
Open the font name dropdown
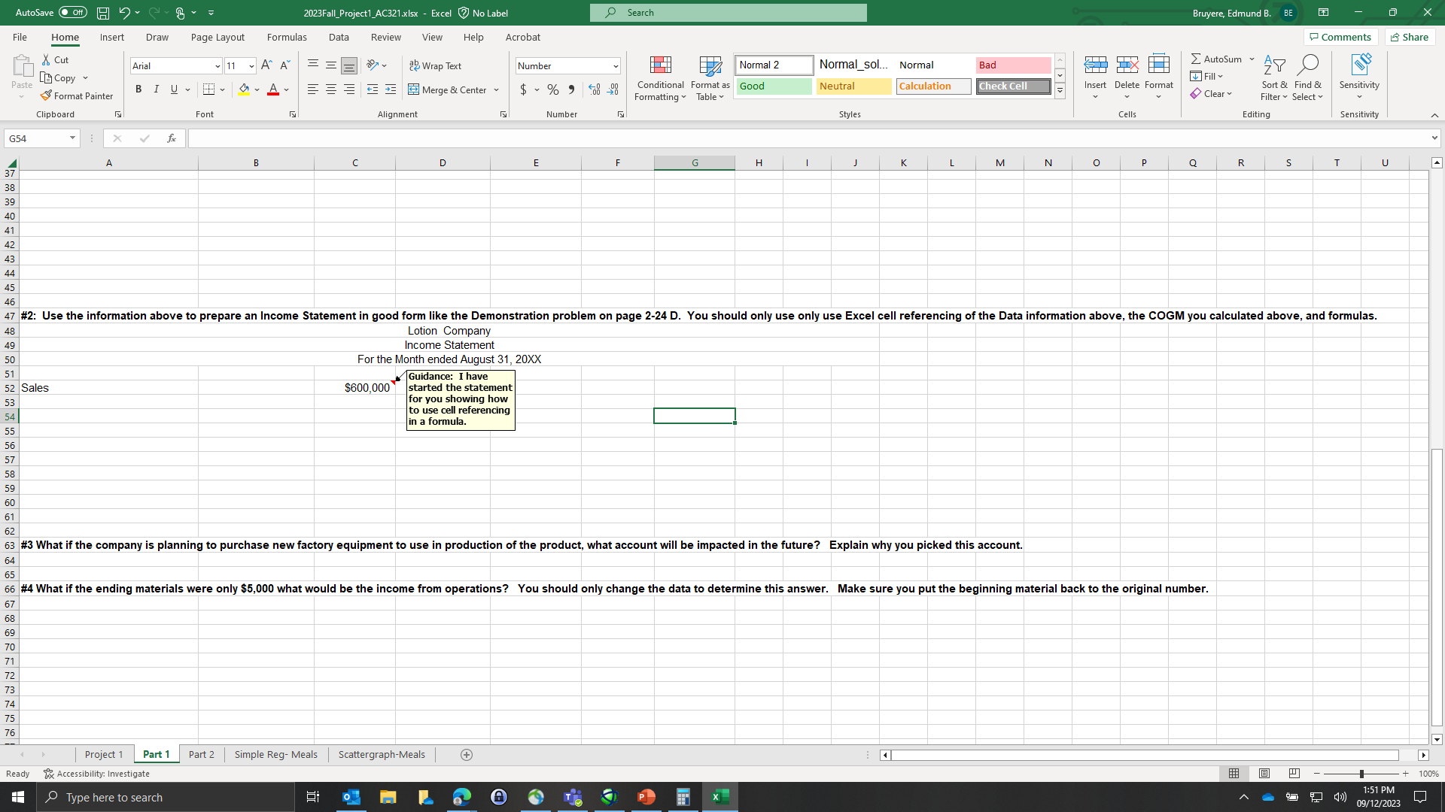pyautogui.click(x=218, y=66)
